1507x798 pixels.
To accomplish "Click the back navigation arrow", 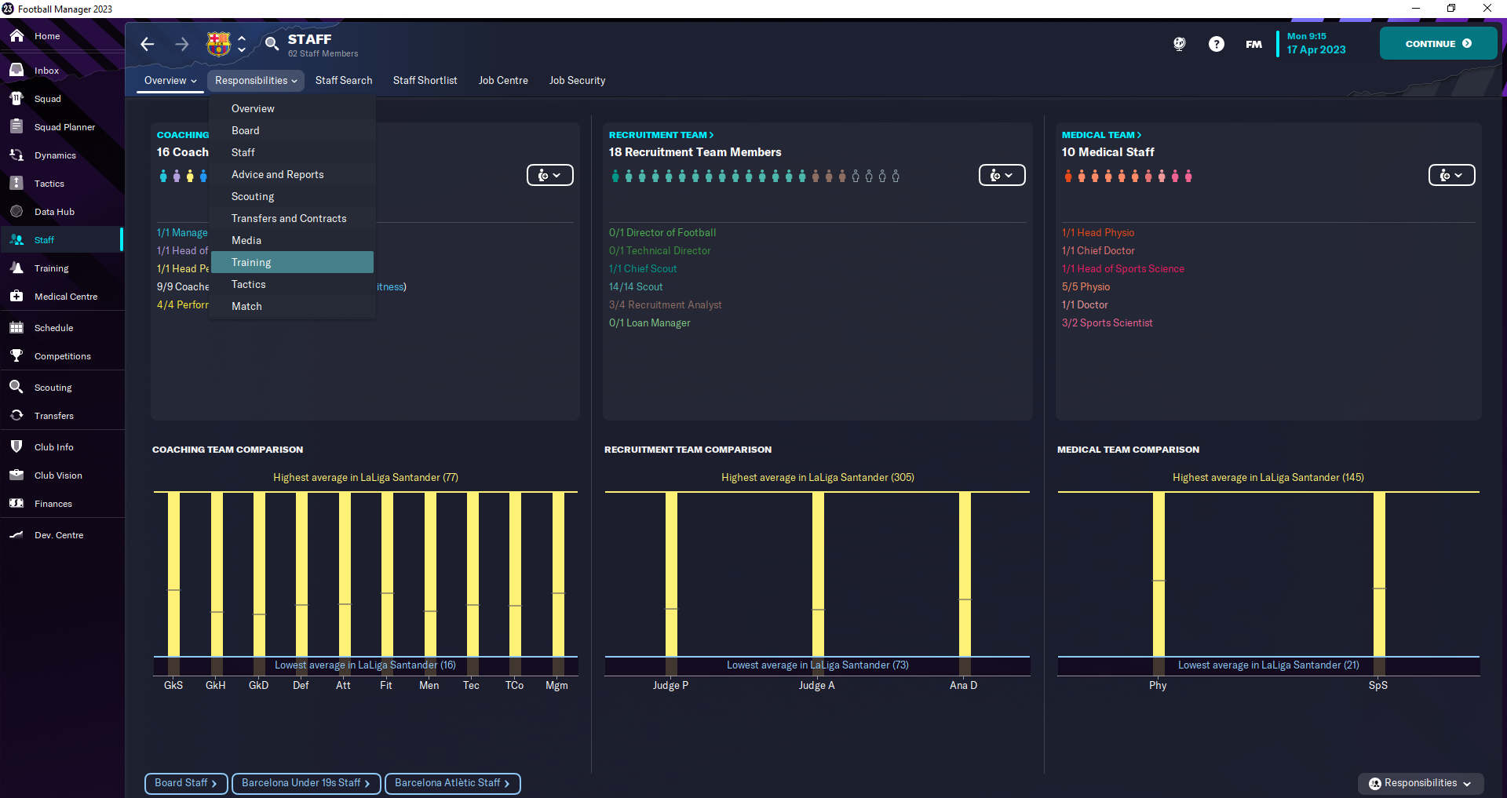I will [147, 44].
